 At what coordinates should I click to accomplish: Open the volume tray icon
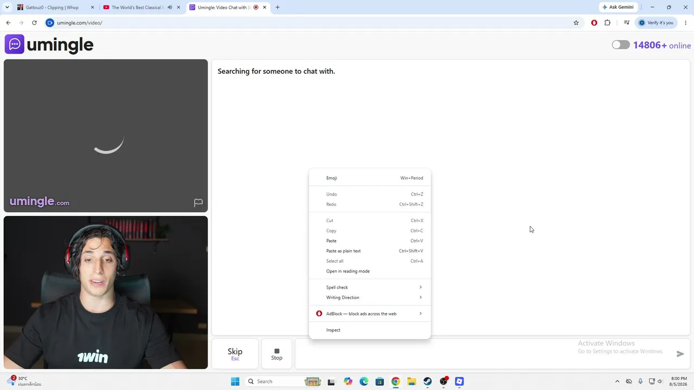pos(660,381)
